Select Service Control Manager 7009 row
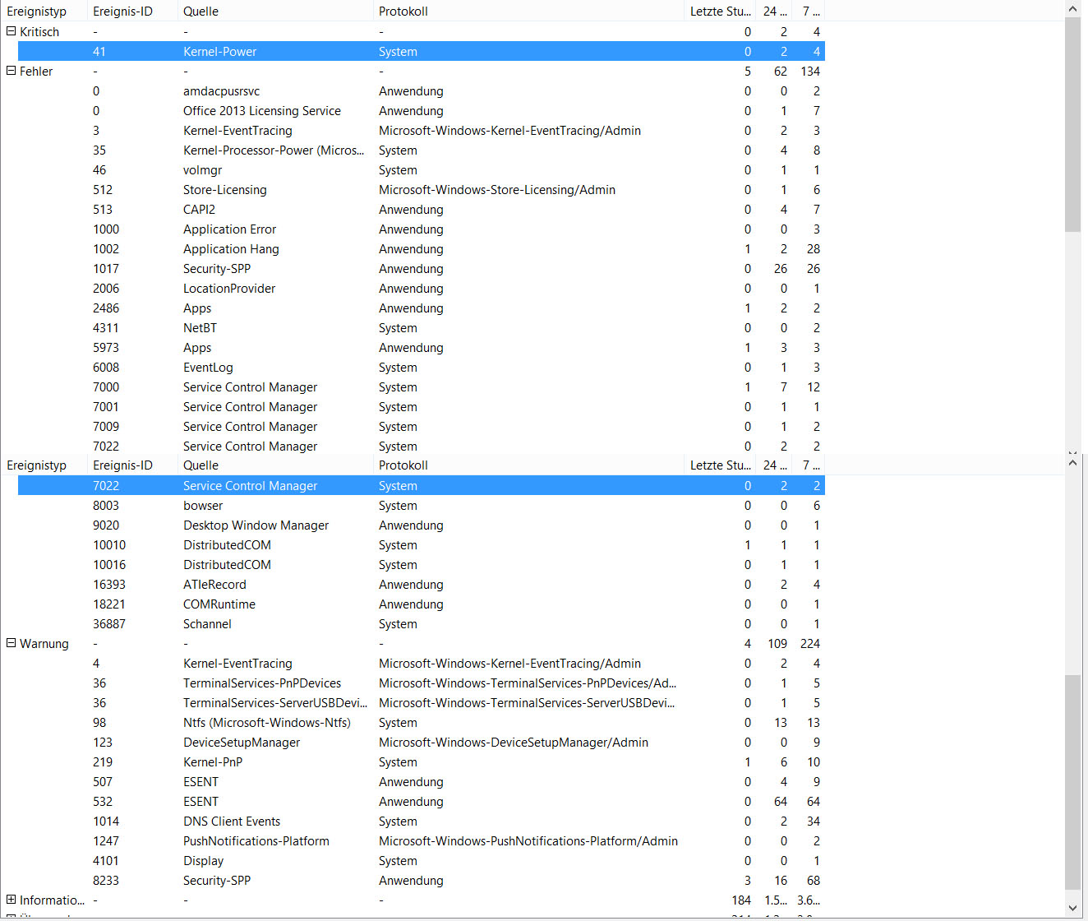1088x921 pixels. pos(421,426)
